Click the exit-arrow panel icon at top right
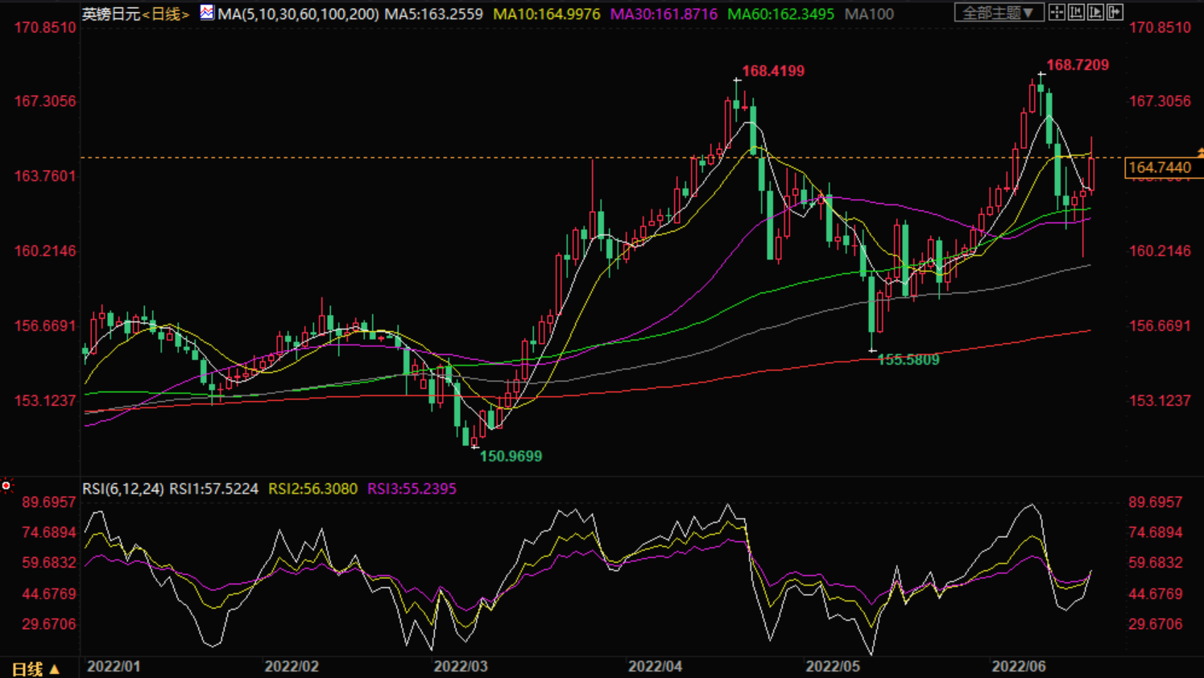The width and height of the screenshot is (1204, 678). pyautogui.click(x=1115, y=12)
